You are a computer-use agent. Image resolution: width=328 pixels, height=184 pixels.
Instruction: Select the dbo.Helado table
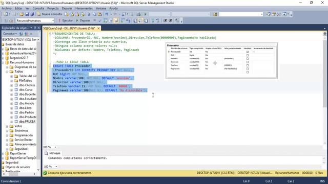click(x=27, y=103)
